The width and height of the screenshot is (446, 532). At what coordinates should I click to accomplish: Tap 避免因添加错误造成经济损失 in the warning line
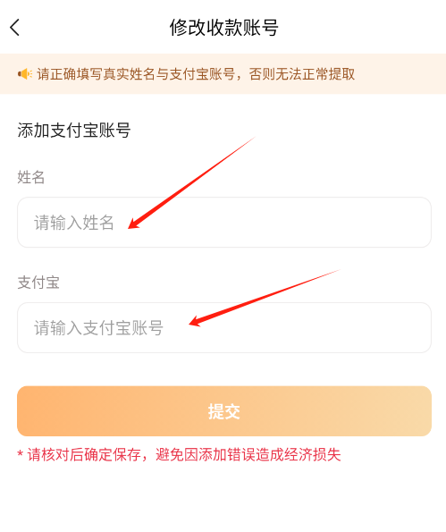click(x=248, y=454)
